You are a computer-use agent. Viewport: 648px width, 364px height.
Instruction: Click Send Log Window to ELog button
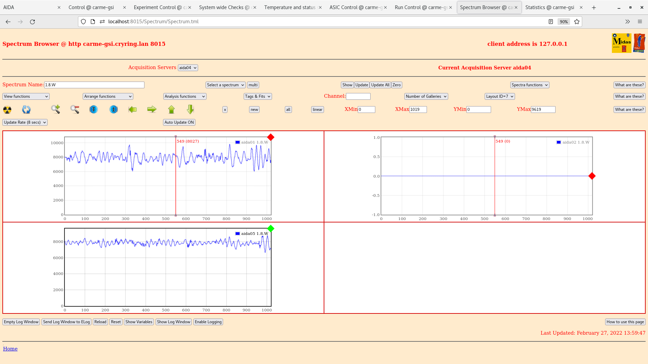click(66, 322)
